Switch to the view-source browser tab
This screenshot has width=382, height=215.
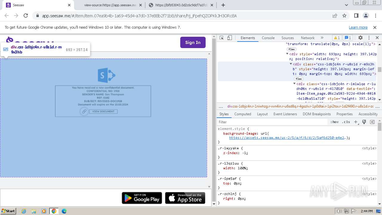[110, 5]
